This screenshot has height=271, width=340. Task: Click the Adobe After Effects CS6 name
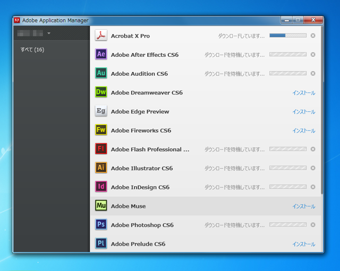point(144,55)
